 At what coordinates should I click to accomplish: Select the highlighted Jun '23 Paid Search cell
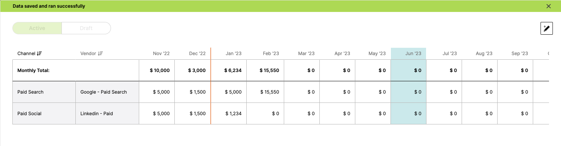pos(409,92)
